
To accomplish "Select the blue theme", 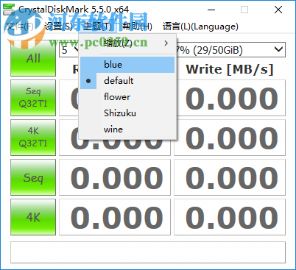I will 127,65.
